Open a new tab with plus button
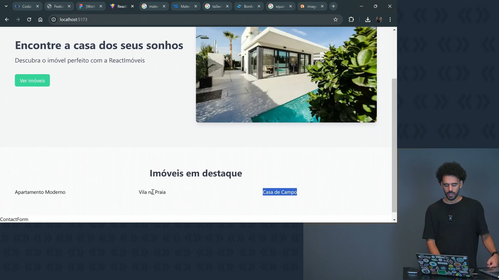The height and width of the screenshot is (280, 499). click(x=333, y=6)
